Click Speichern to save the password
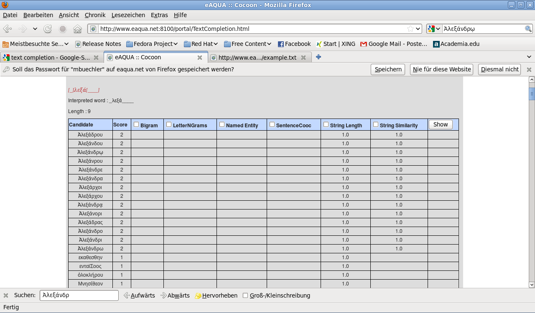Screen dimensions: 535x313 tap(388, 69)
